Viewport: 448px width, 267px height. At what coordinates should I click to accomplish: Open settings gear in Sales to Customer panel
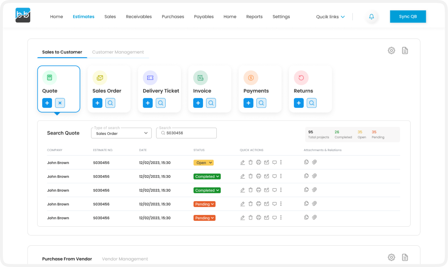(x=391, y=51)
